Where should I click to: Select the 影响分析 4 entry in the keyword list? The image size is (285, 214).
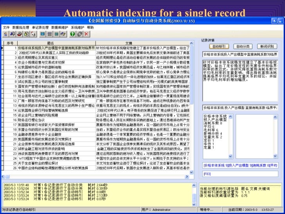click(213, 134)
